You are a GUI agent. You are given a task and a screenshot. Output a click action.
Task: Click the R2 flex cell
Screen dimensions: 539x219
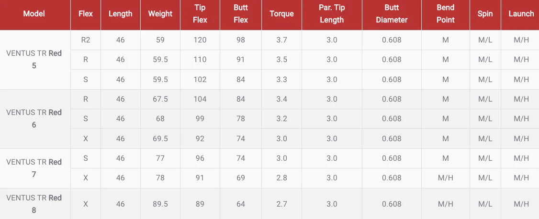point(86,40)
